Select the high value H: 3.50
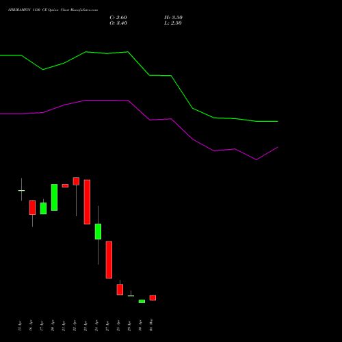 [x=173, y=18]
